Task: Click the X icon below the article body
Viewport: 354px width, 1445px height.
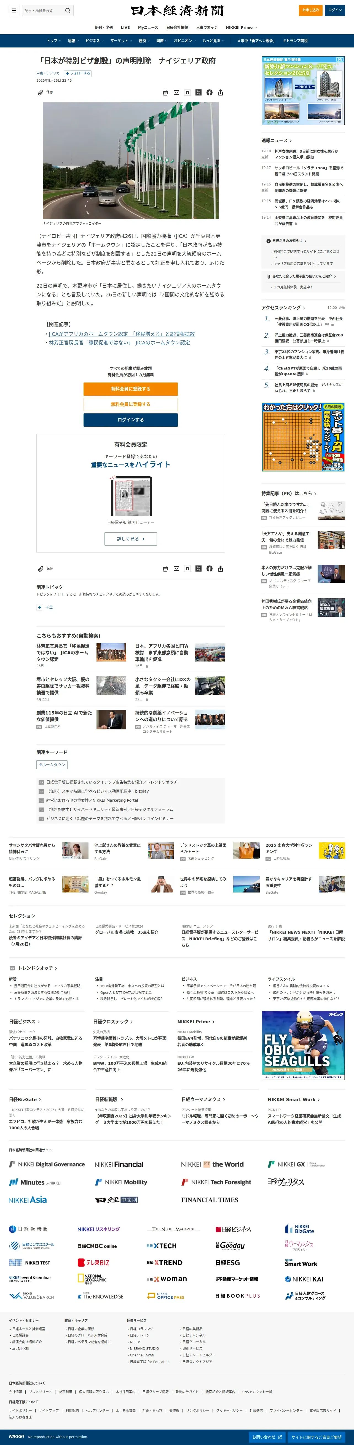Action: coord(198,568)
